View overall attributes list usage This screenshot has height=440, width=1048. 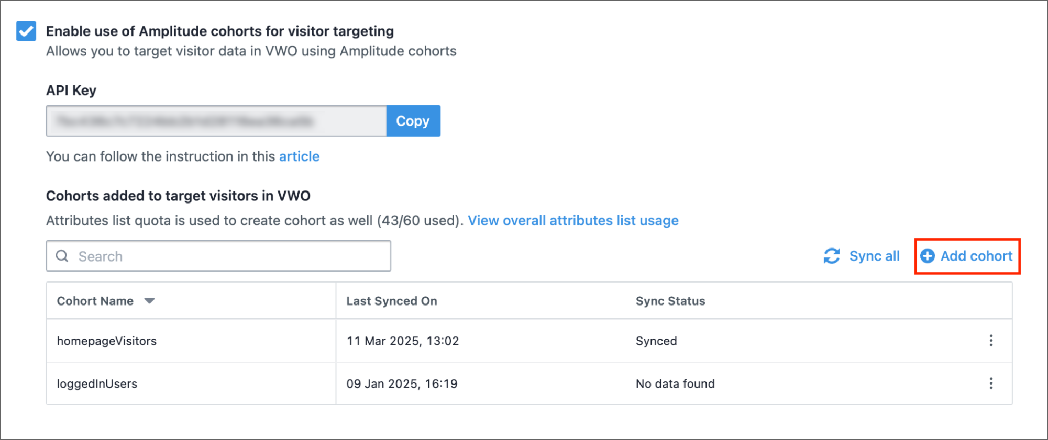[573, 221]
